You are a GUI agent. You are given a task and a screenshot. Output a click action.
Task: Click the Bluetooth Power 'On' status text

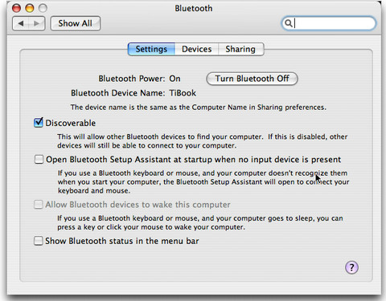click(175, 79)
